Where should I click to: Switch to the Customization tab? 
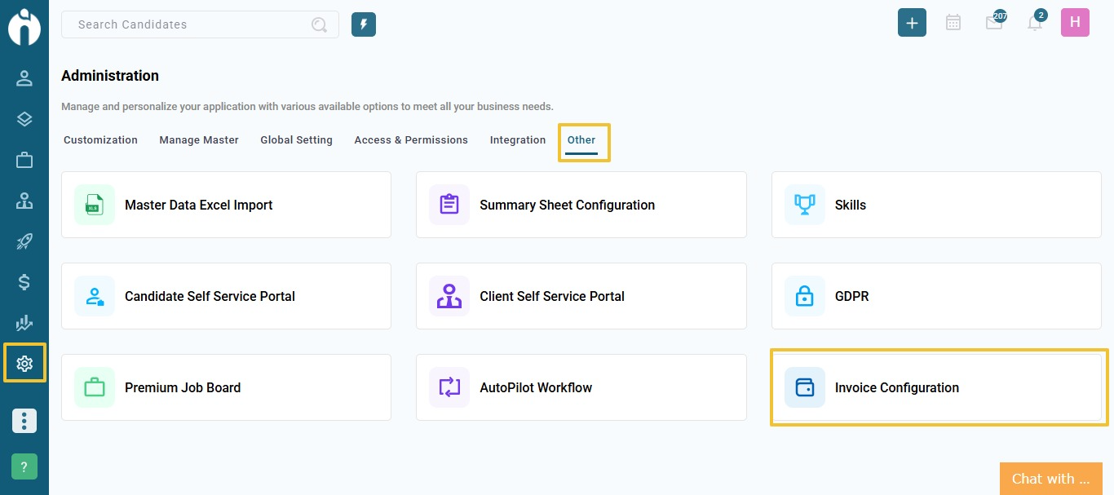[x=100, y=140]
